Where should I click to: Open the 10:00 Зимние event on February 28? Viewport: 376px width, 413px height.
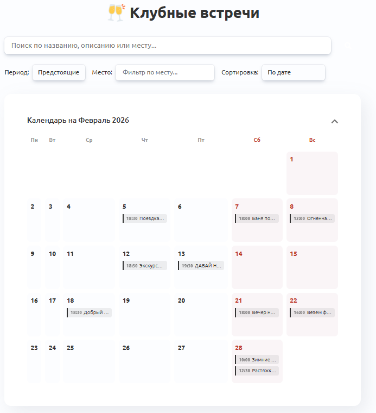coord(257,359)
